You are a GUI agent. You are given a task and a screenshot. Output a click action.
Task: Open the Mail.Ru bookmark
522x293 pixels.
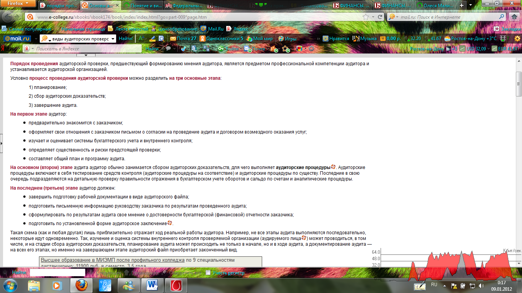pyautogui.click(x=212, y=29)
